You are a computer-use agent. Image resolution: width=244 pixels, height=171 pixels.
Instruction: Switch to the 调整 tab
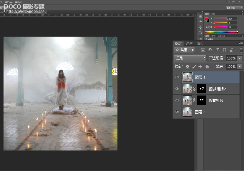[207, 36]
